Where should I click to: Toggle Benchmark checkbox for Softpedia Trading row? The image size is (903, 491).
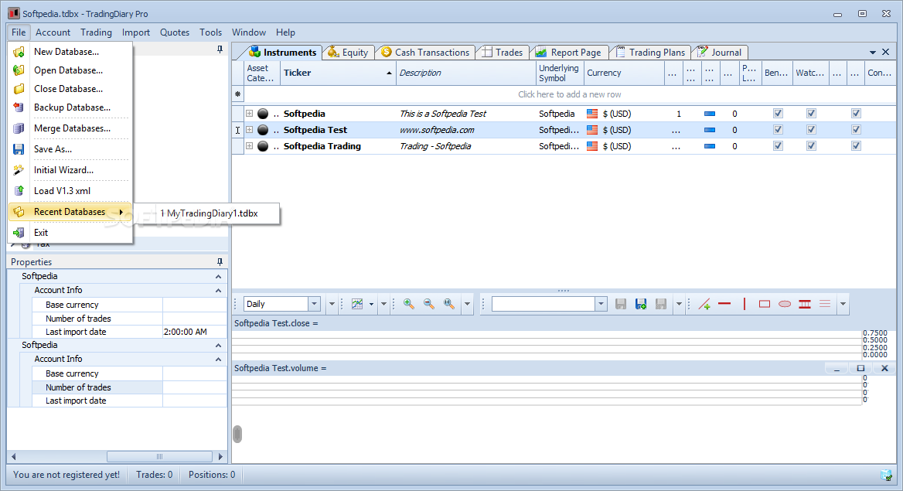click(x=778, y=146)
